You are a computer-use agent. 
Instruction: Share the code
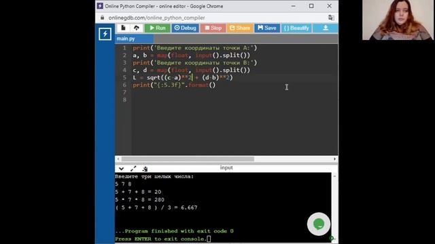pos(240,28)
